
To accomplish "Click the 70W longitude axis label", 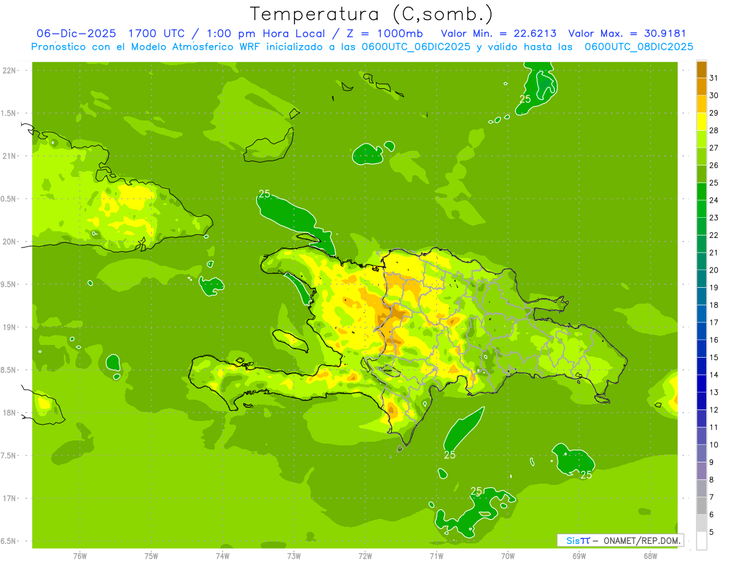I will pos(508,556).
